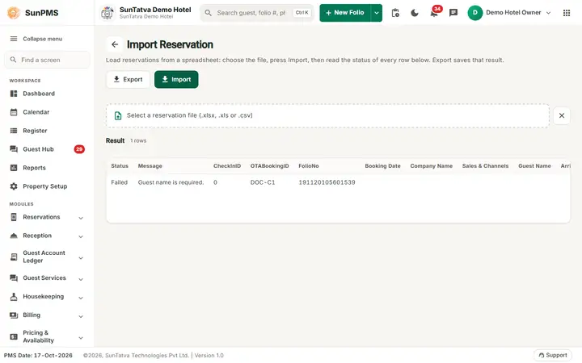Open Dashboard from the sidebar
This screenshot has height=363, width=582.
coord(47,94)
